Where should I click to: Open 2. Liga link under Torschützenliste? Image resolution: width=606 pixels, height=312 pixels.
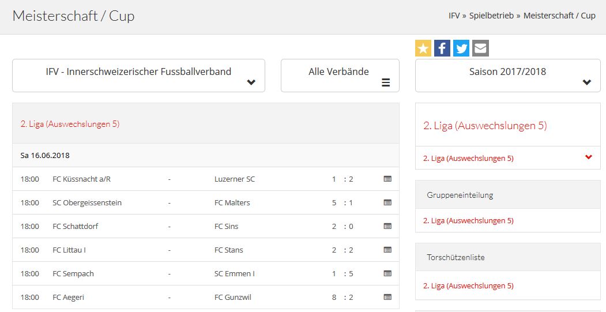tap(468, 285)
